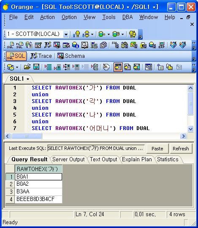Expand the execute database icon dropdown arrow
Screen dimensions: 198x228
pyautogui.click(x=108, y=35)
